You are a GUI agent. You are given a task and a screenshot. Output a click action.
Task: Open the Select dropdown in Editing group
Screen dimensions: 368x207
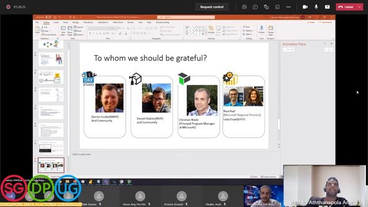coord(248,34)
